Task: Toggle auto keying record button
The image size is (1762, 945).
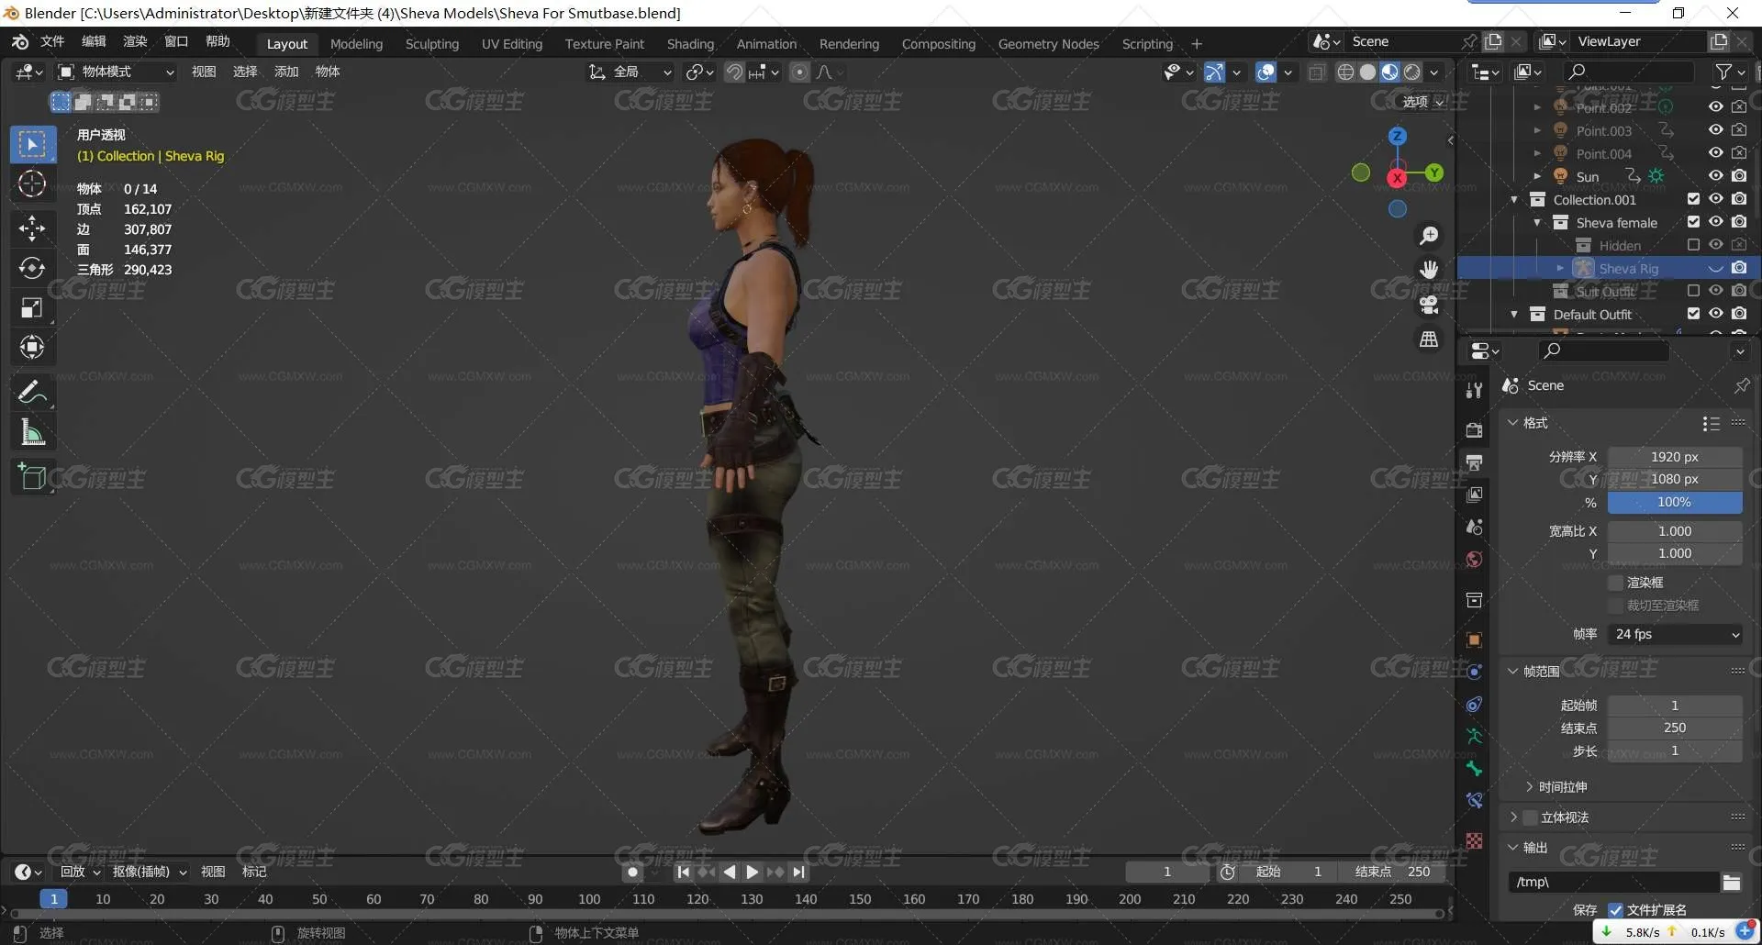Action: click(x=632, y=873)
